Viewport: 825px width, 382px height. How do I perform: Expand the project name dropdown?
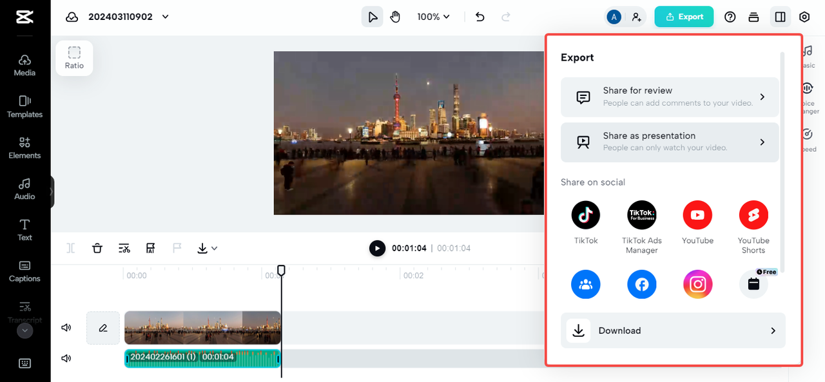[165, 17]
